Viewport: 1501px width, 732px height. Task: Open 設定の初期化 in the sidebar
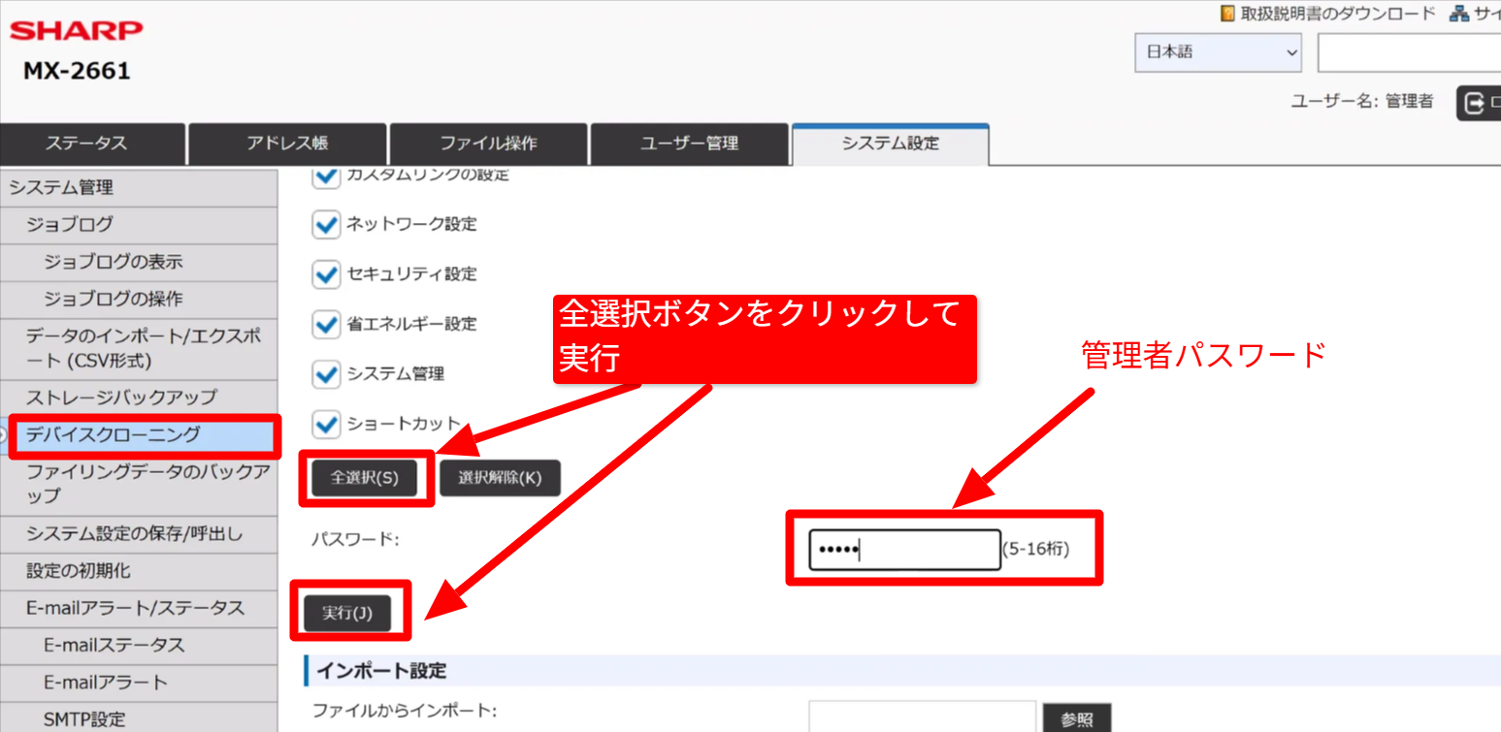click(139, 571)
